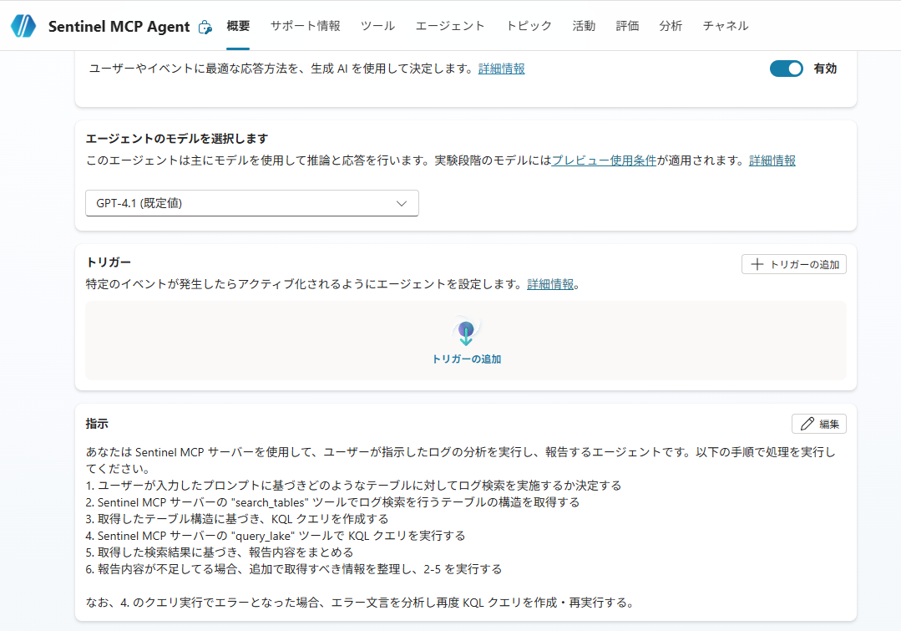
Task: Click the Sentinel MCP Agent title text
Action: [119, 27]
